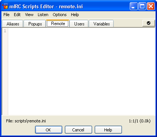The width and height of the screenshot is (157, 137).
Task: Click the OK button
Action: tap(48, 130)
